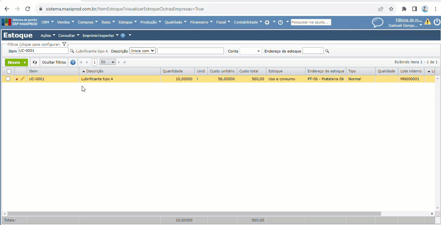Open the chat speech bubble
Viewport: 441px width, 225px height.
tap(377, 22)
